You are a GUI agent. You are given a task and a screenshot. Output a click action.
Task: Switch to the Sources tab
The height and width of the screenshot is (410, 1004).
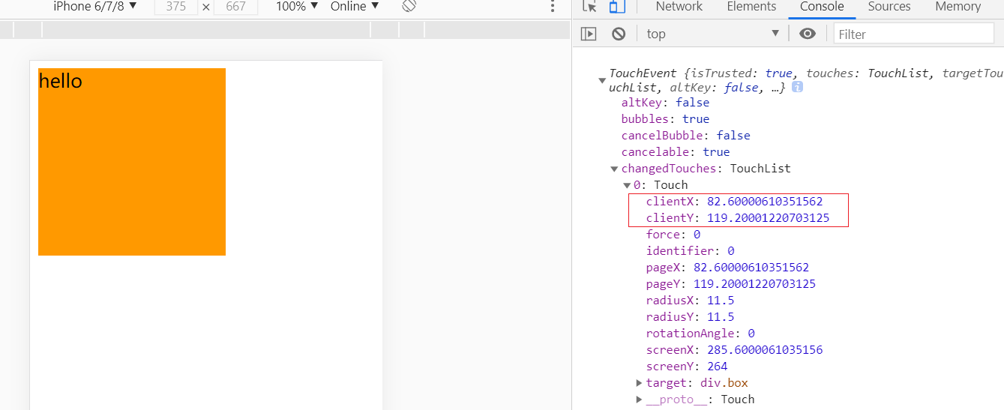[889, 7]
